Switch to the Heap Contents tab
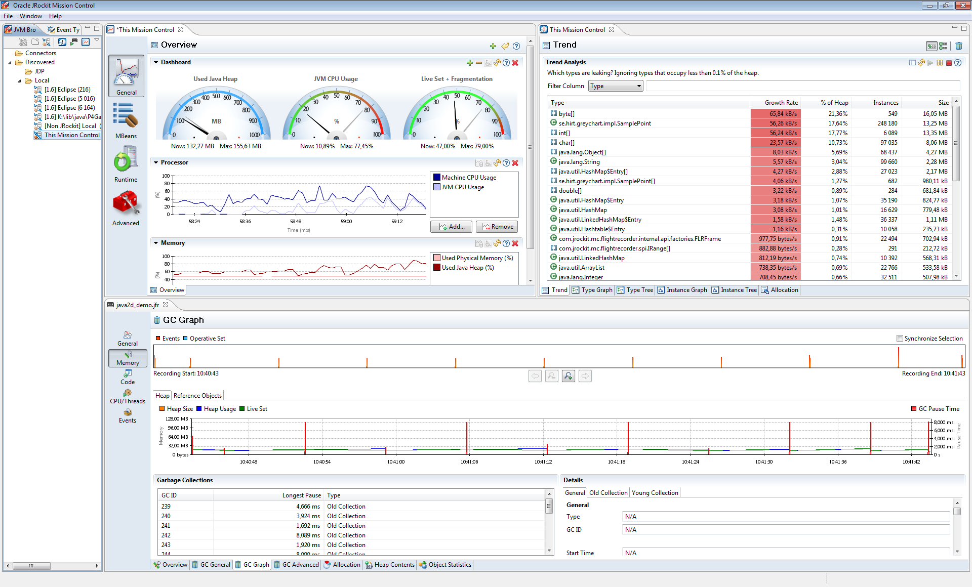972x587 pixels. (389, 565)
